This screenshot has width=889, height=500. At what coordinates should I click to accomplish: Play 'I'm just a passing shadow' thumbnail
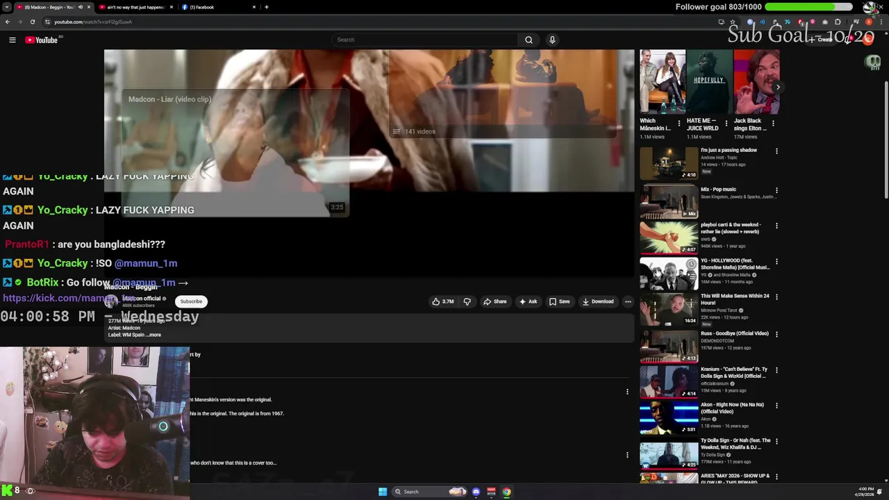(x=669, y=162)
